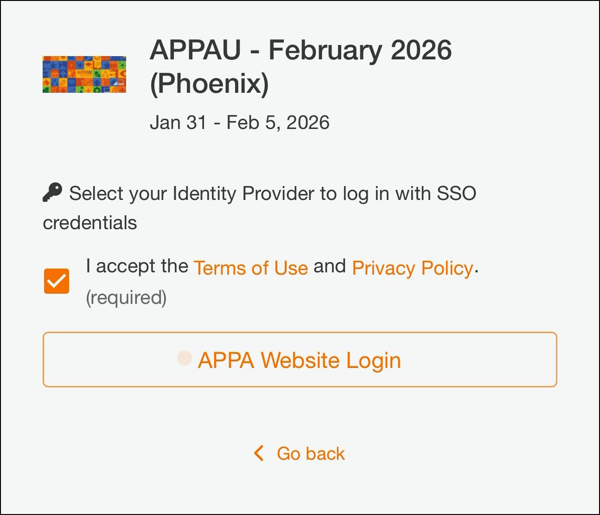Viewport: 600px width, 515px height.
Task: Toggle the white checkmark in orange box
Action: (x=57, y=281)
